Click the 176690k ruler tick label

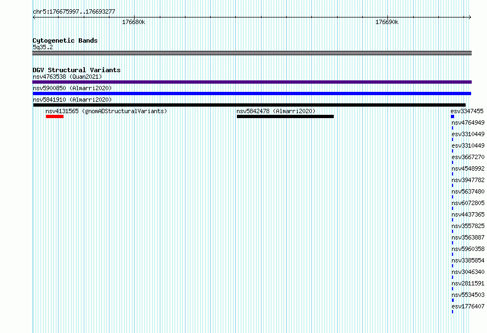coord(387,22)
